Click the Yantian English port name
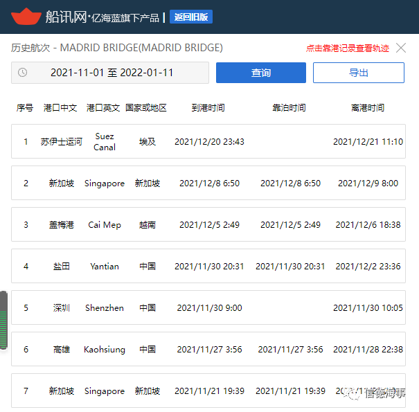Image resolution: width=419 pixels, height=412 pixels. point(105,267)
